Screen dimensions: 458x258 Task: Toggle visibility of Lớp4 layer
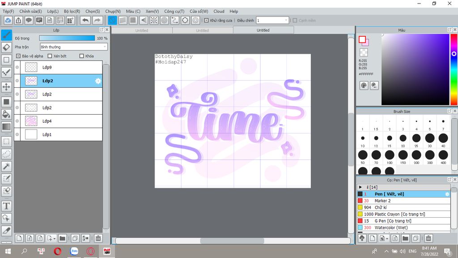point(17,121)
